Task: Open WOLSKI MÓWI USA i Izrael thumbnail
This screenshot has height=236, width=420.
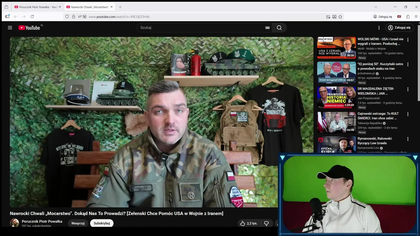Action: [x=337, y=48]
